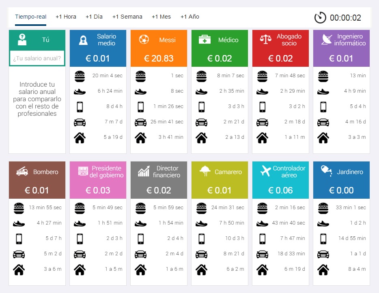Viewport: 379px width, 293px height.
Task: Click the building icon on Presidente del gobierno card
Action: [x=83, y=171]
